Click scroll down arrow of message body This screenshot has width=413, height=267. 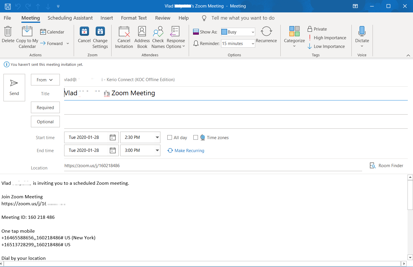pyautogui.click(x=410, y=257)
